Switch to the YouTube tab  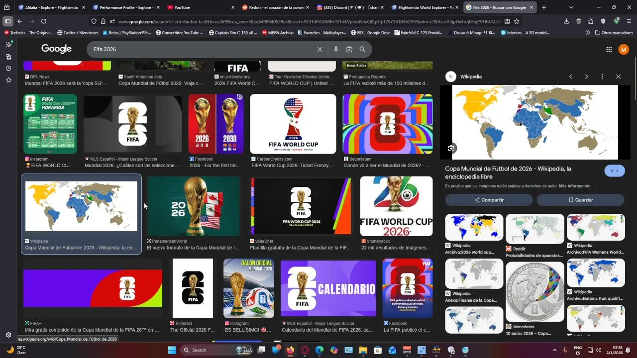201,7
